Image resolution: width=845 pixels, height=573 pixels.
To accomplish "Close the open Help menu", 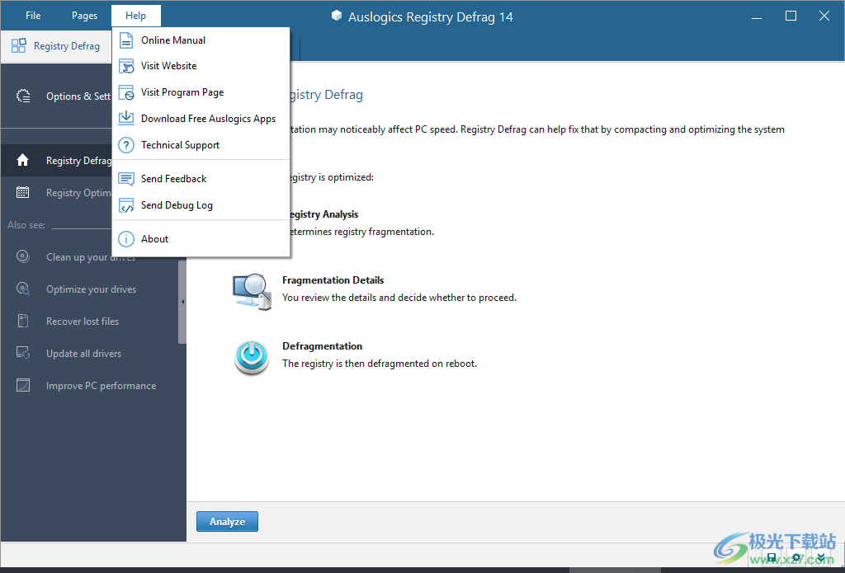I will click(x=136, y=16).
